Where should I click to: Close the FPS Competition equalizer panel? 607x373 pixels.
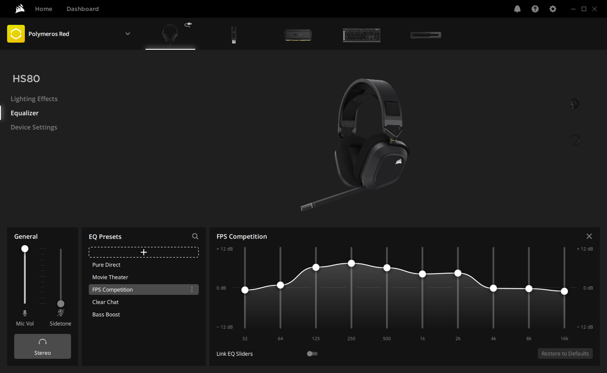589,237
